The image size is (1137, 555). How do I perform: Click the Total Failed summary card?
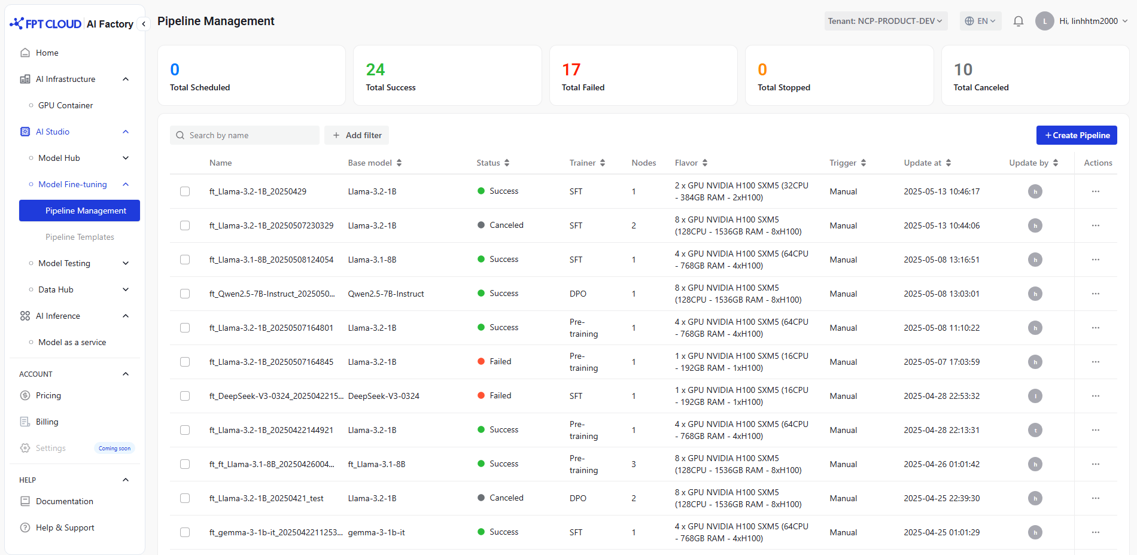point(643,75)
